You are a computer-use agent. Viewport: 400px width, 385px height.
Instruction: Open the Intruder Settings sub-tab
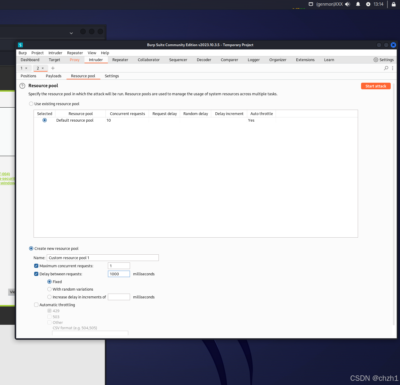pyautogui.click(x=112, y=76)
